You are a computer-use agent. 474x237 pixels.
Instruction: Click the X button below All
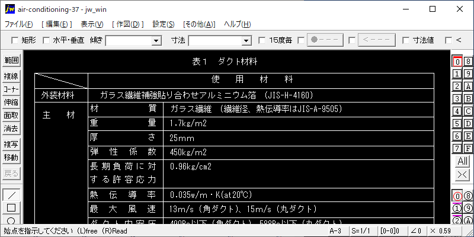(x=462, y=174)
